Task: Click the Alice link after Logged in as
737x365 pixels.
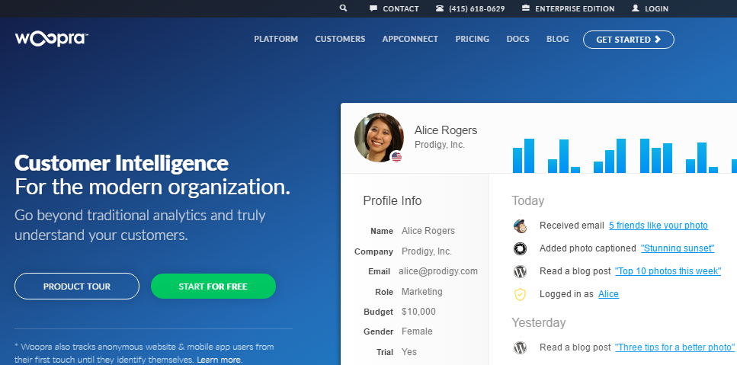Action: coord(608,294)
